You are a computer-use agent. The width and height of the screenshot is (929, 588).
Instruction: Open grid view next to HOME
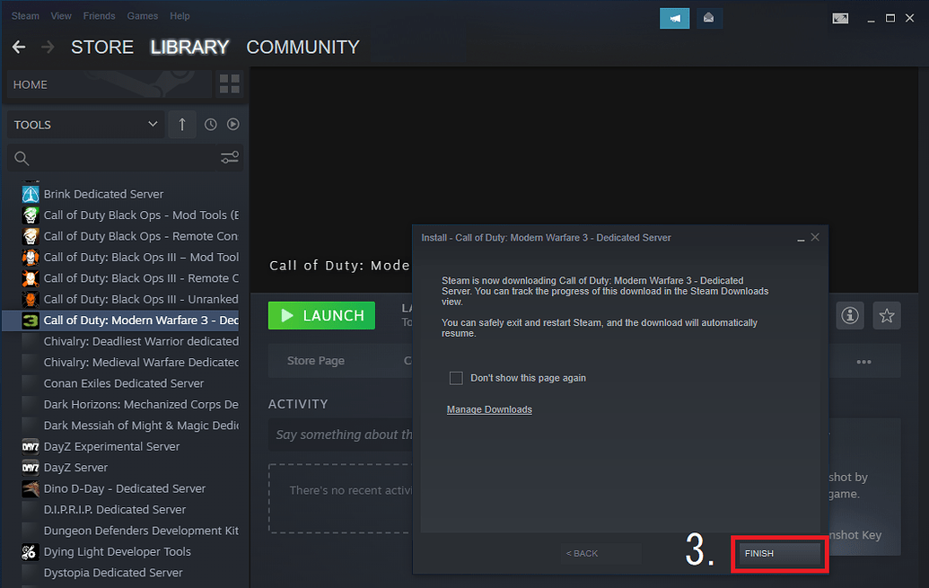pyautogui.click(x=229, y=83)
